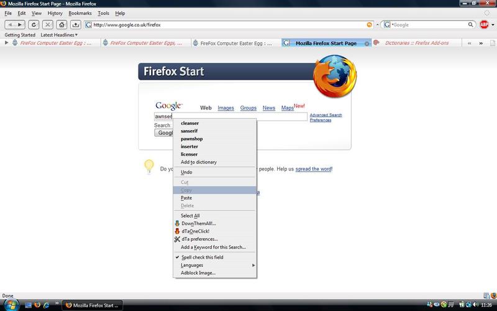Click the orange feed icon in URL bar
The image size is (497, 311).
click(x=370, y=25)
